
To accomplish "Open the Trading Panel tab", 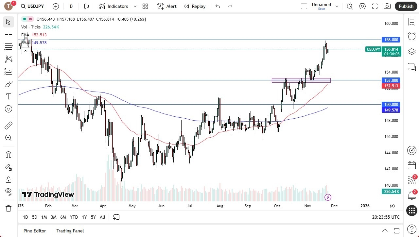I will [70, 231].
